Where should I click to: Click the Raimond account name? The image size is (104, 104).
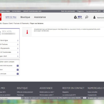click(101, 18)
